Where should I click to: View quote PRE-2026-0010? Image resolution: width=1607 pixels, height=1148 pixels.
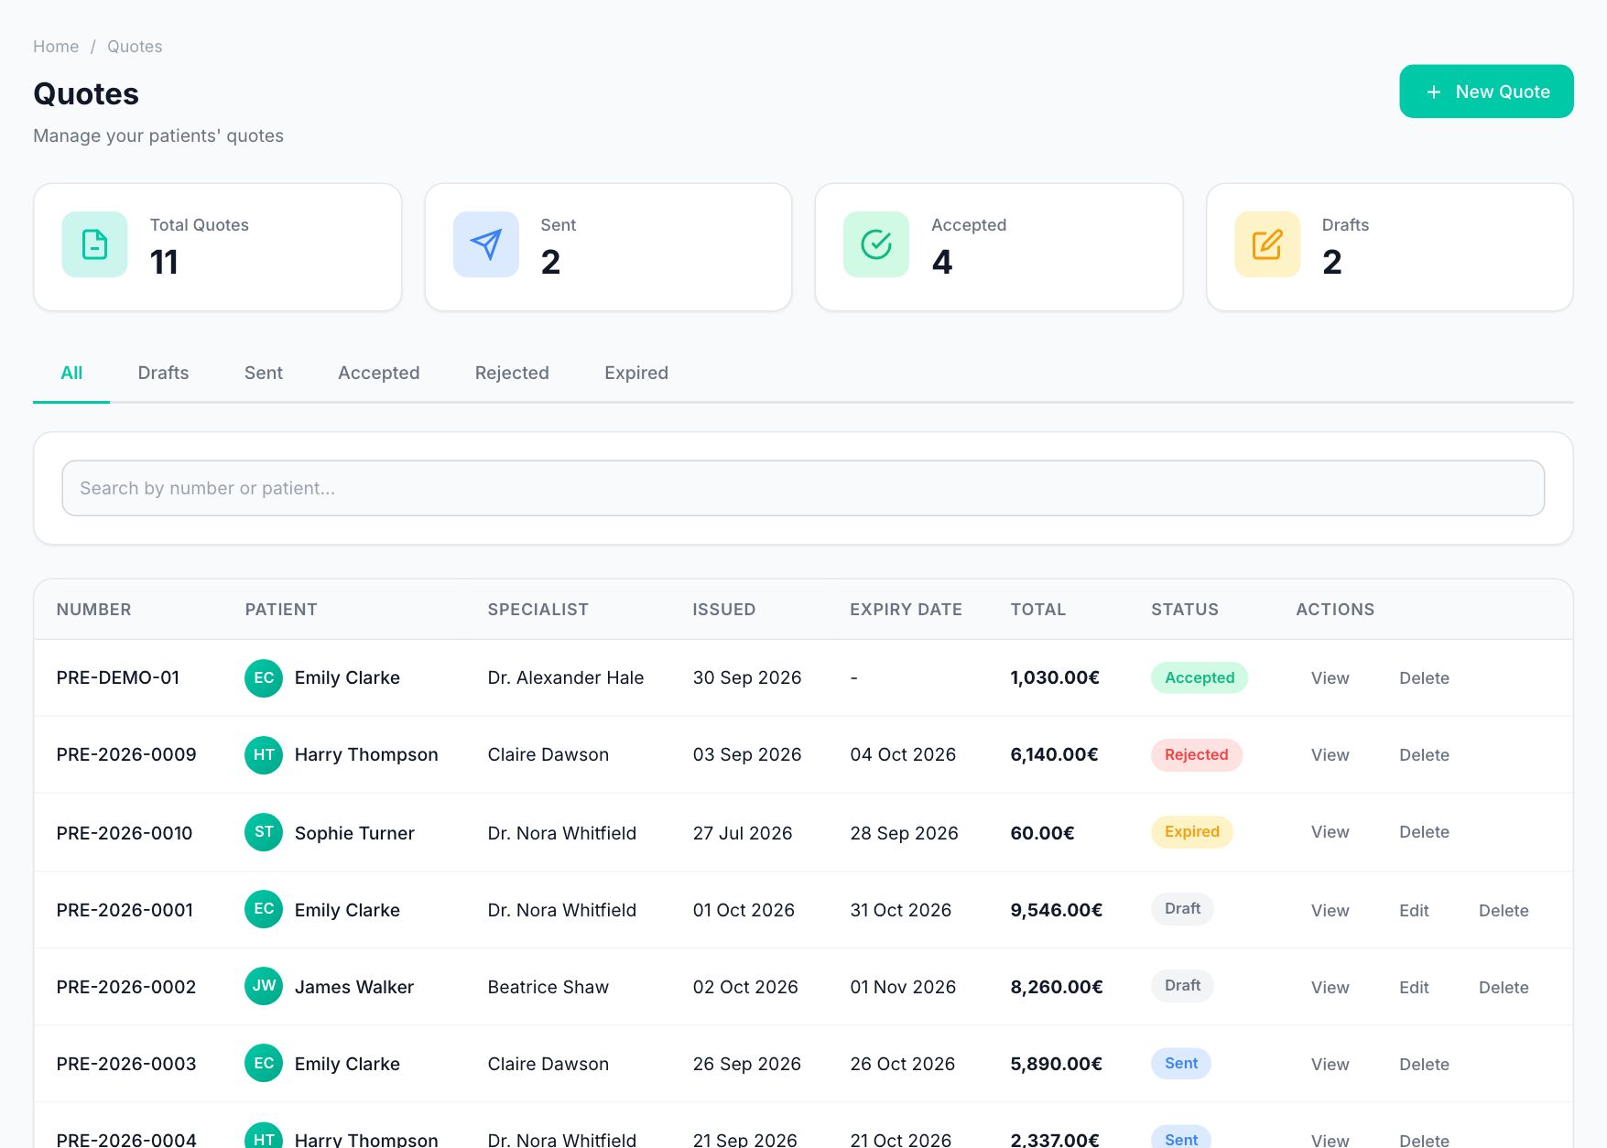(1330, 832)
